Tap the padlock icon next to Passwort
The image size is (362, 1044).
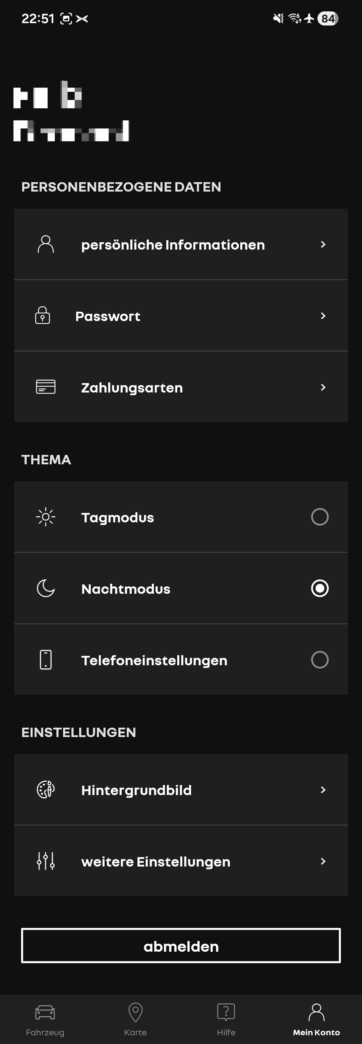[x=43, y=315]
